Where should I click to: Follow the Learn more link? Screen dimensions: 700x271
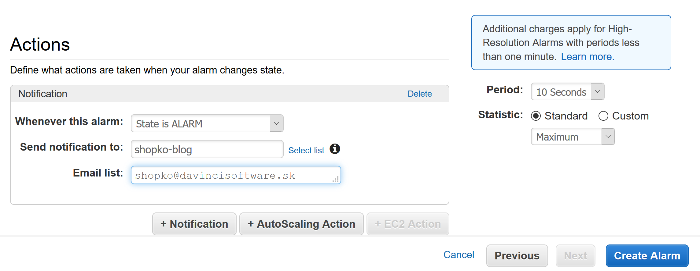588,57
